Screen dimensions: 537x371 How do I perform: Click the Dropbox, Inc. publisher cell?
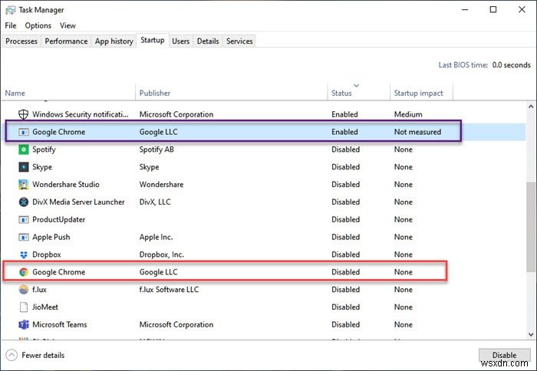(162, 254)
